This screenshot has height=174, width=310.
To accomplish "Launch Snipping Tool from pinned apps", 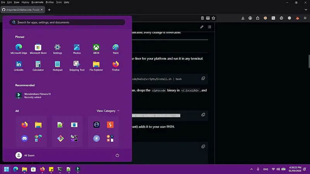I will click(x=77, y=66).
